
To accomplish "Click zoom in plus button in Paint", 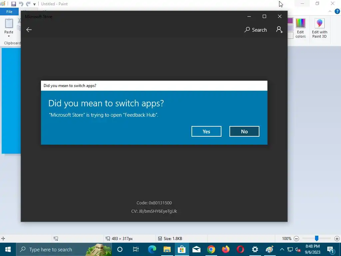I will pos(337,239).
